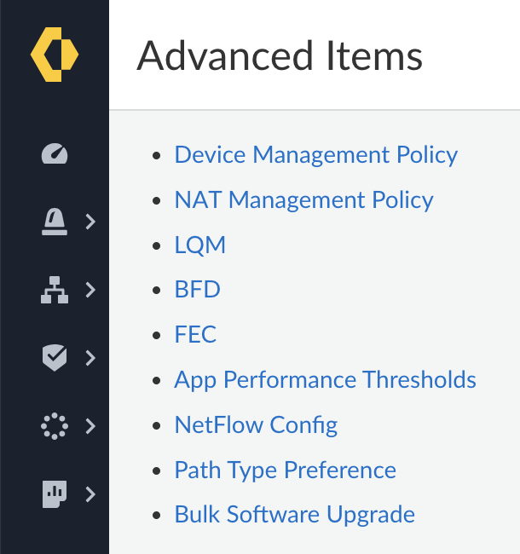Expand the chevron next to alarm icon
This screenshot has width=520, height=554.
point(91,222)
